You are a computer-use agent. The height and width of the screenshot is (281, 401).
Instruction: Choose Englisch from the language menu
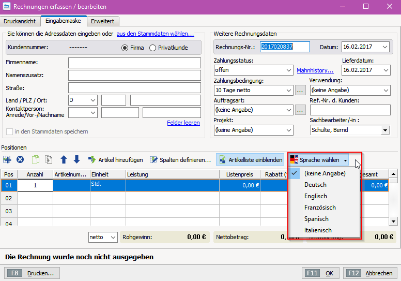pyautogui.click(x=315, y=196)
